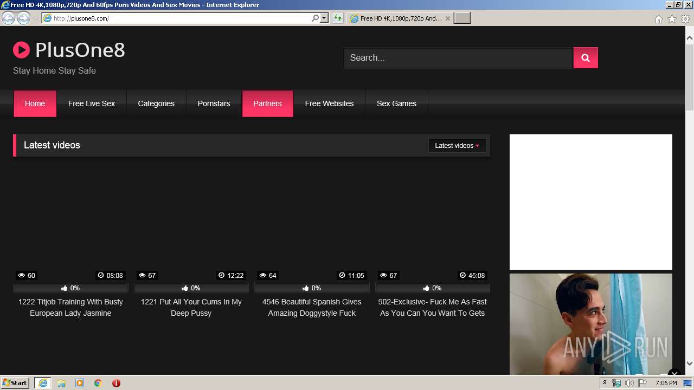Click the 0% rating bar under 11:05 video
This screenshot has height=390, width=694.
coord(312,288)
